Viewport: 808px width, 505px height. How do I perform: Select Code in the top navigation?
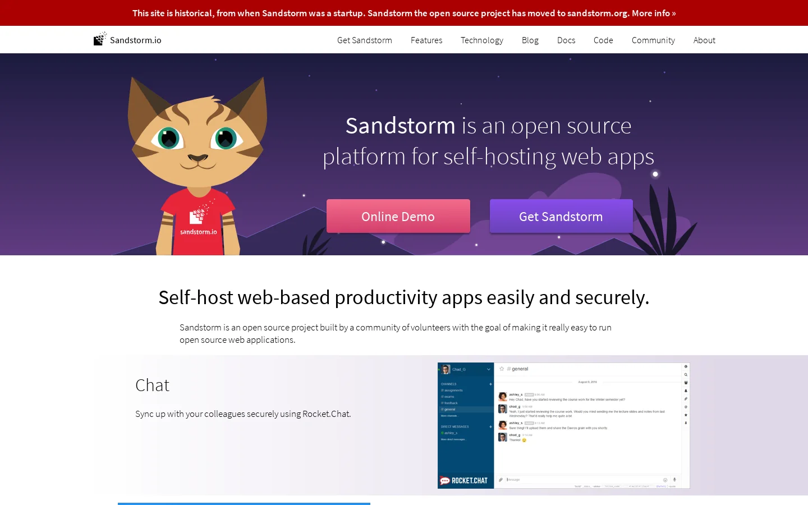(603, 40)
